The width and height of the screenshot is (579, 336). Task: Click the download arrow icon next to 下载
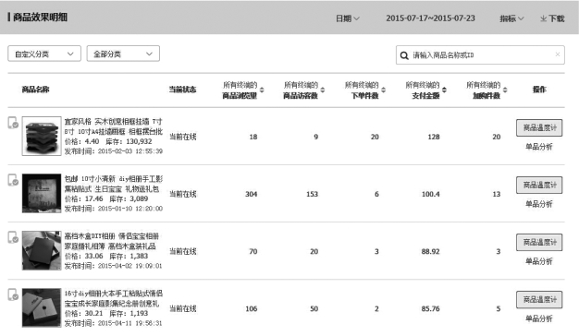tap(544, 18)
